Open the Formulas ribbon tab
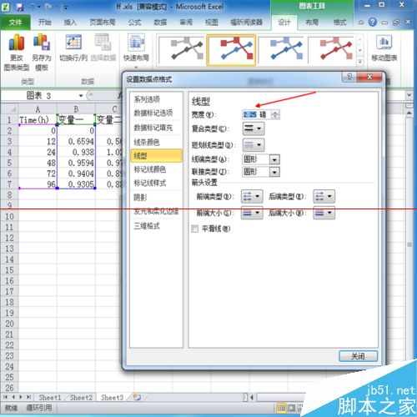Image resolution: width=417 pixels, height=417 pixels. click(134, 23)
